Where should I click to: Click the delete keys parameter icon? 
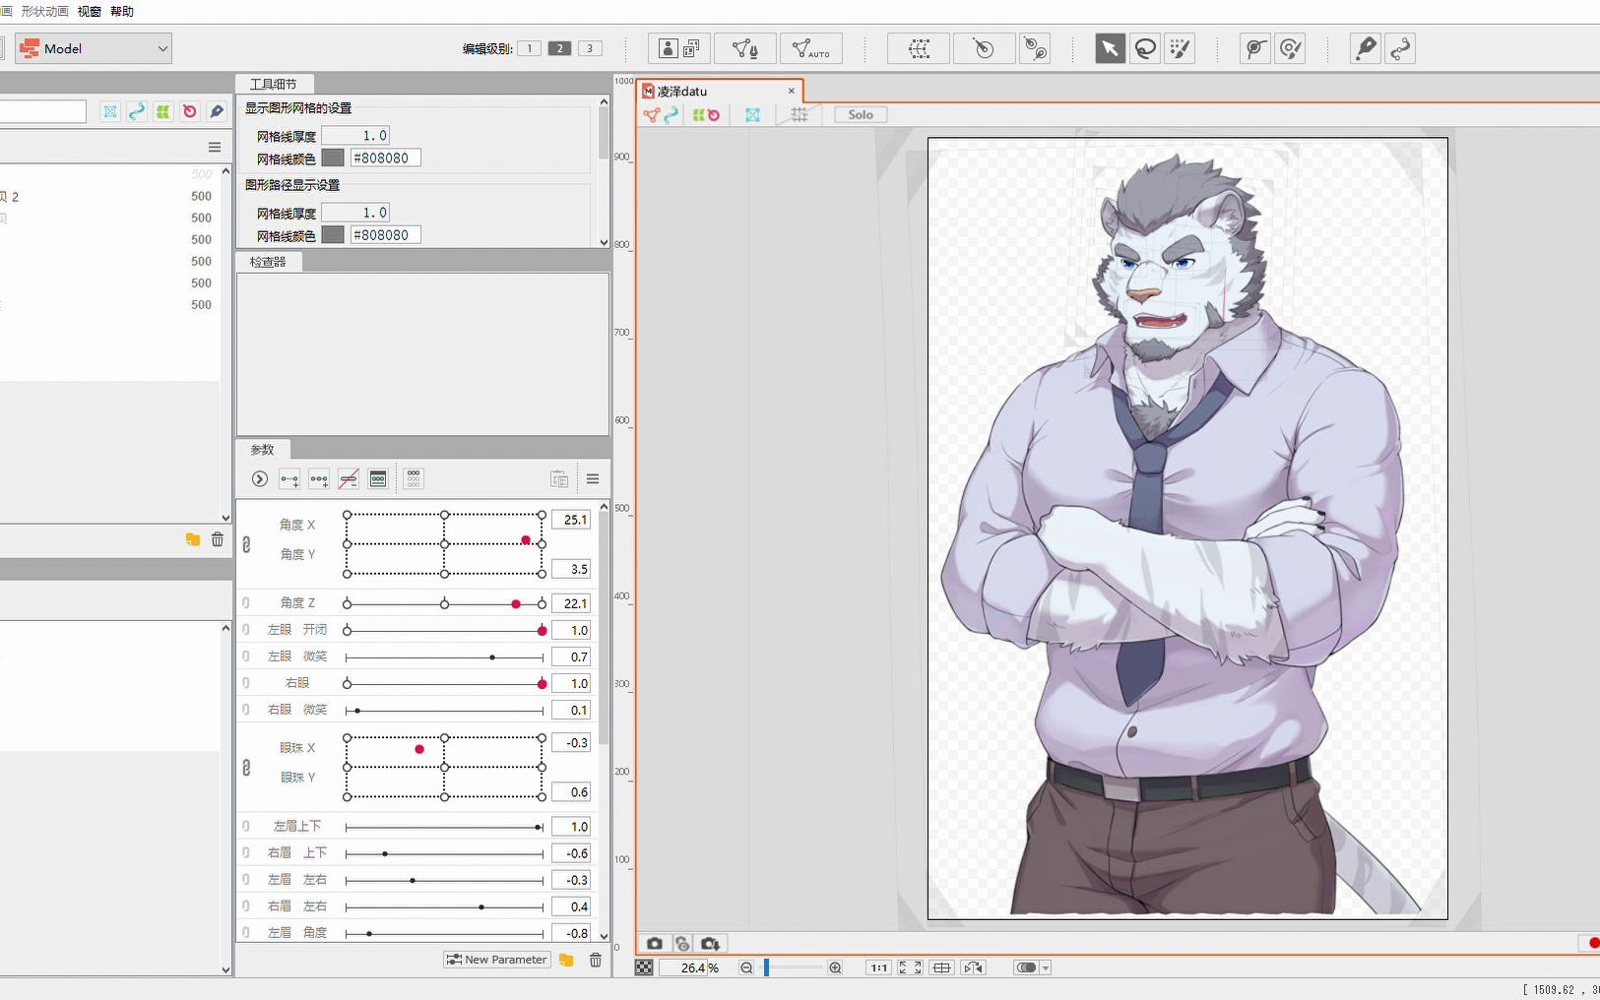click(349, 479)
